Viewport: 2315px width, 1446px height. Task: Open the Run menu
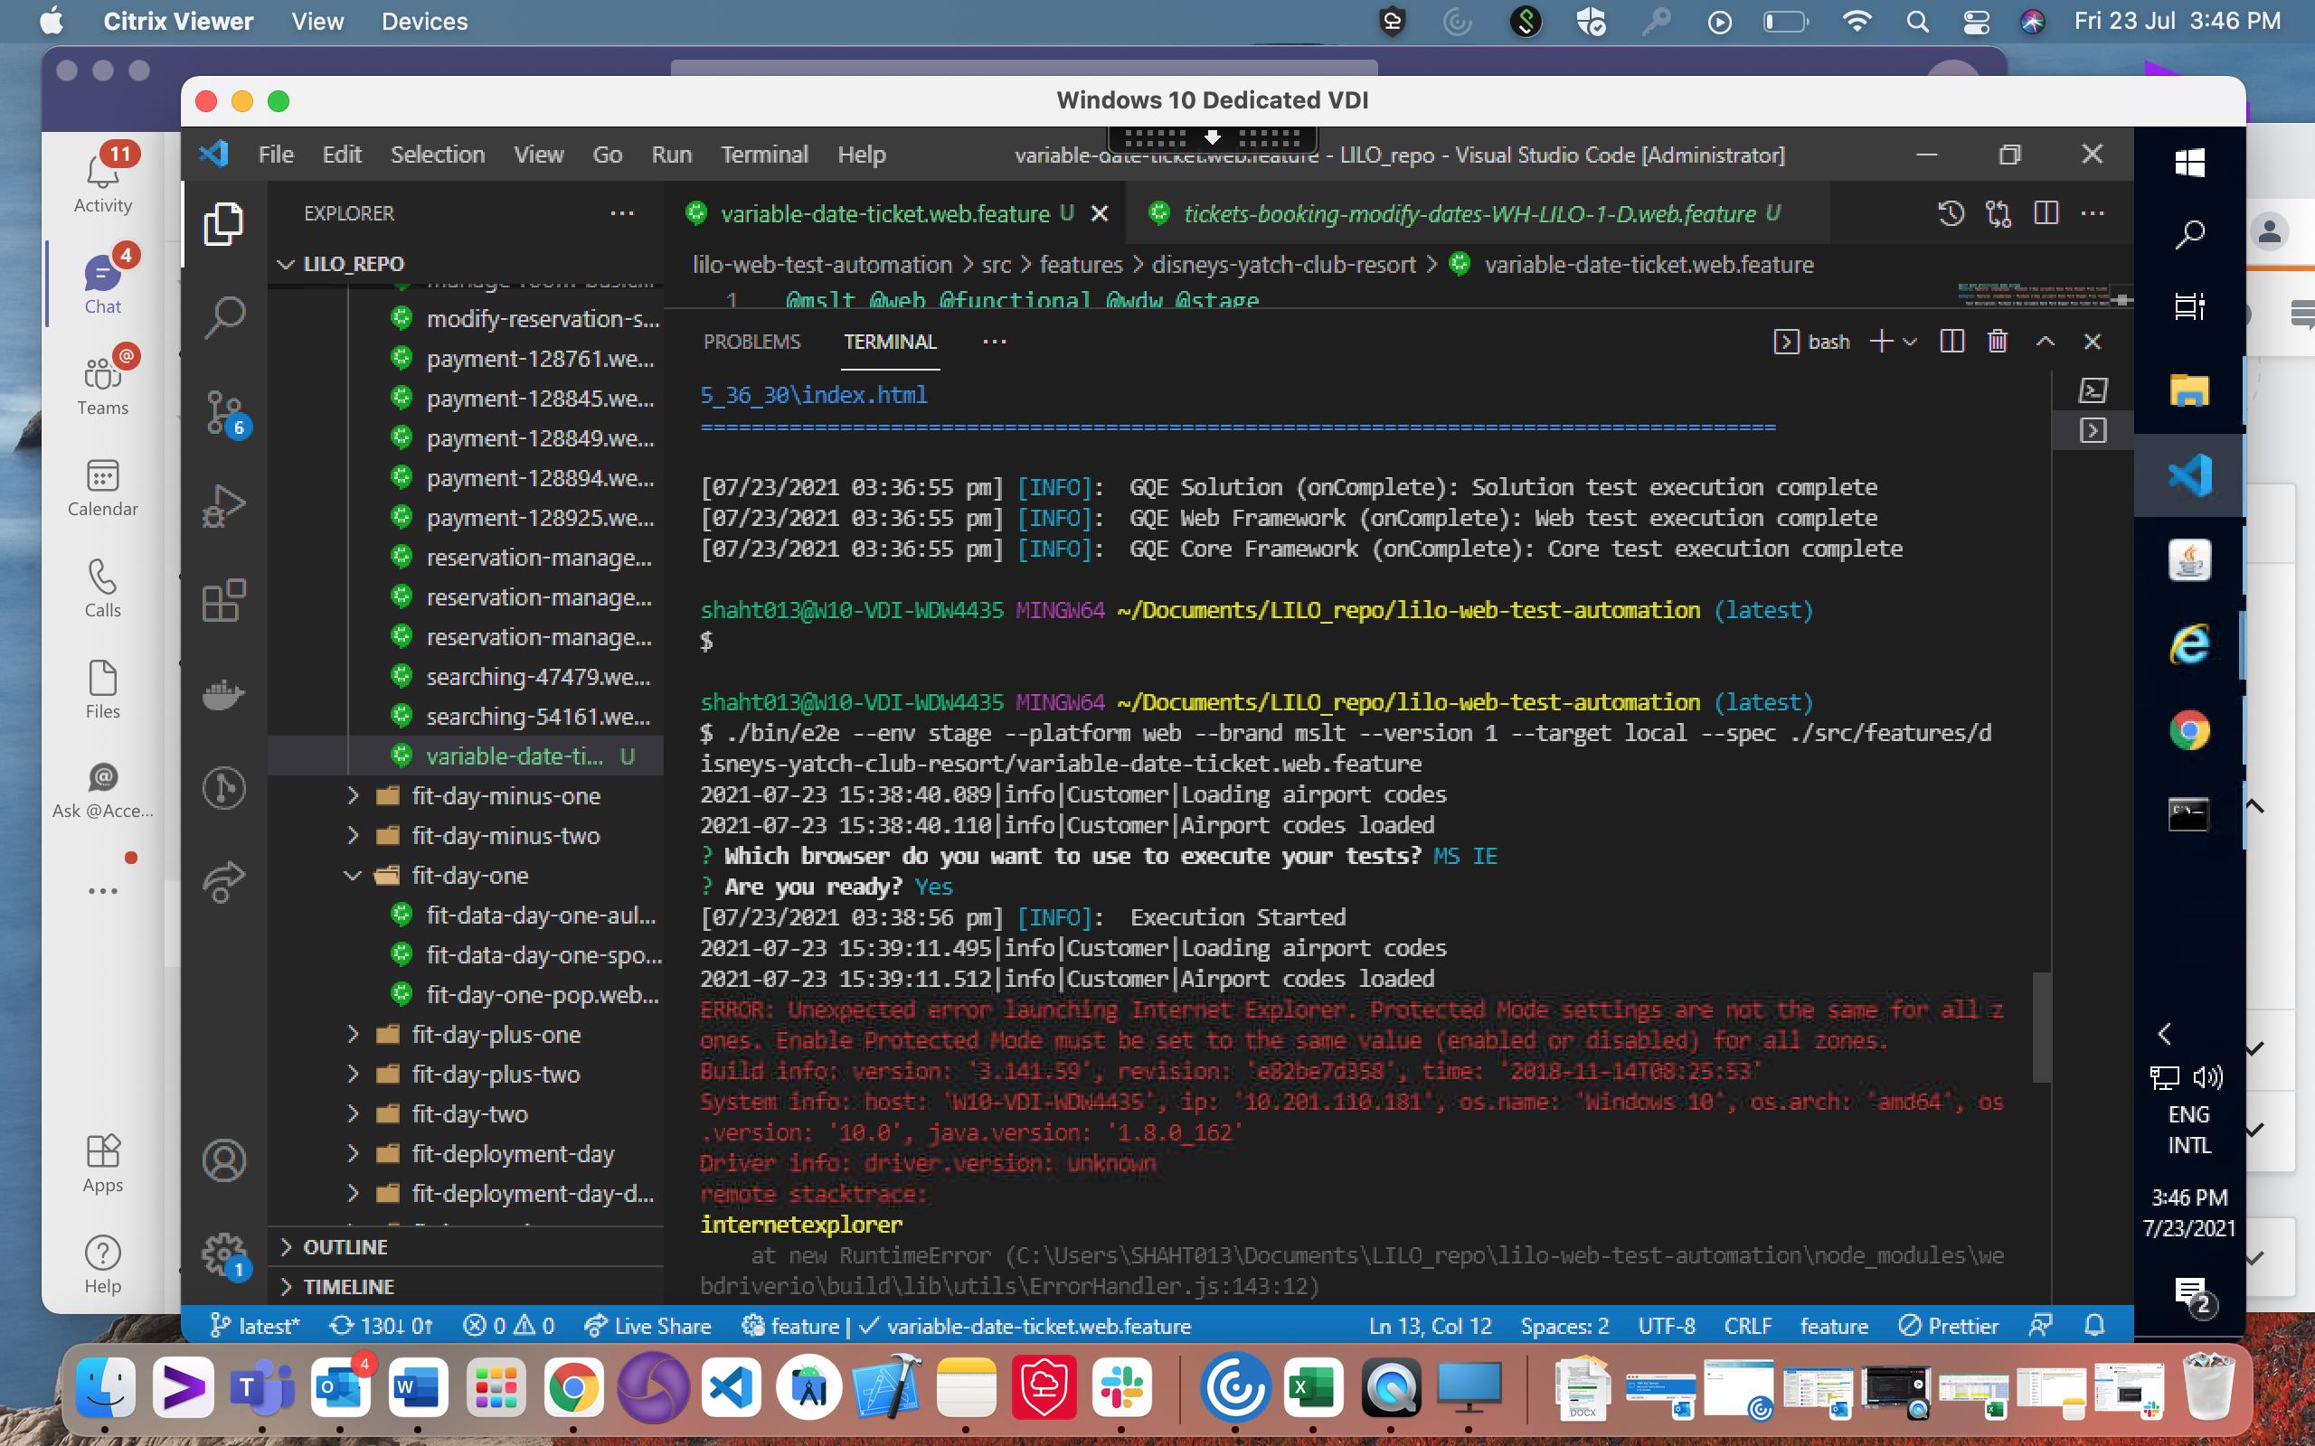pos(672,154)
